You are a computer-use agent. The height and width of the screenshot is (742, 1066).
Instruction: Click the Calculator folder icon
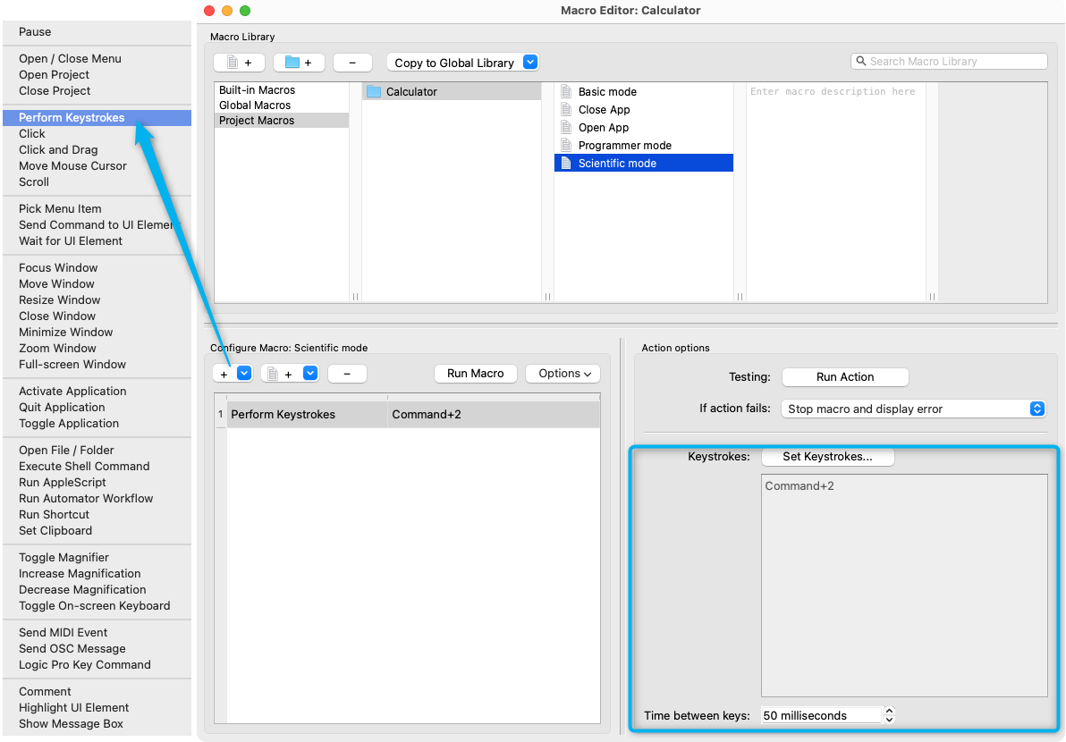[x=374, y=92]
